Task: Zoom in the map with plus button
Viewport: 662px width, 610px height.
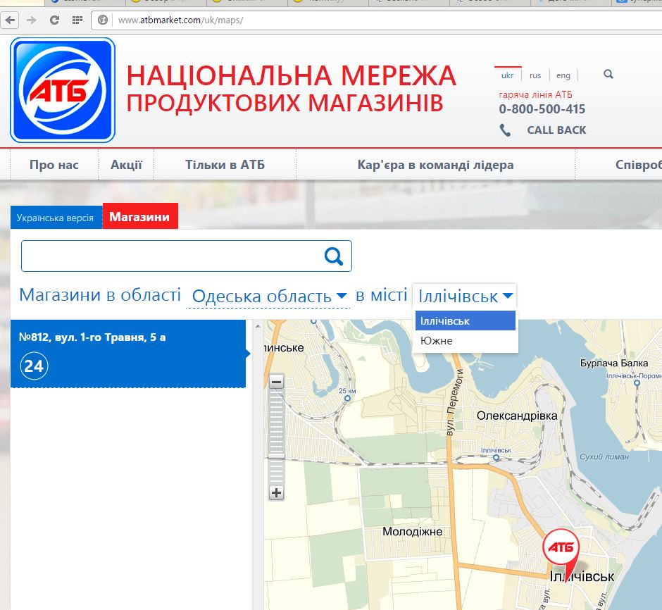Action: (277, 493)
